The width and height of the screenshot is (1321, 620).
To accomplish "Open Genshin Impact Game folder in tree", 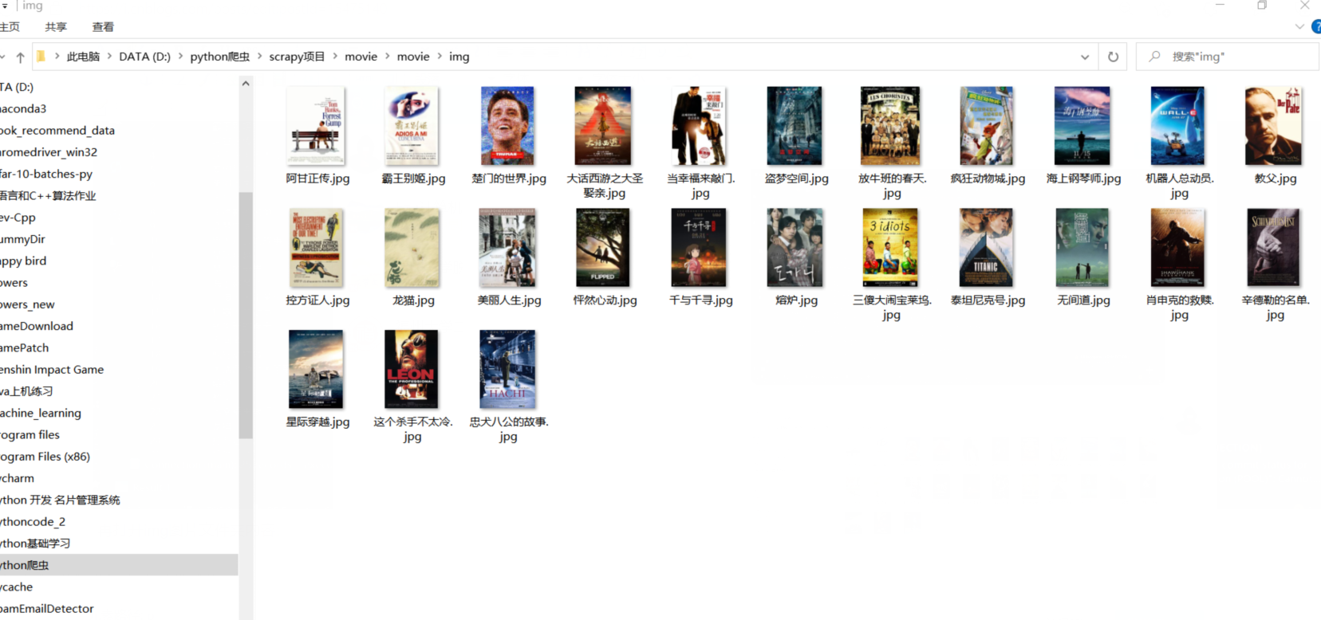I will click(x=51, y=369).
